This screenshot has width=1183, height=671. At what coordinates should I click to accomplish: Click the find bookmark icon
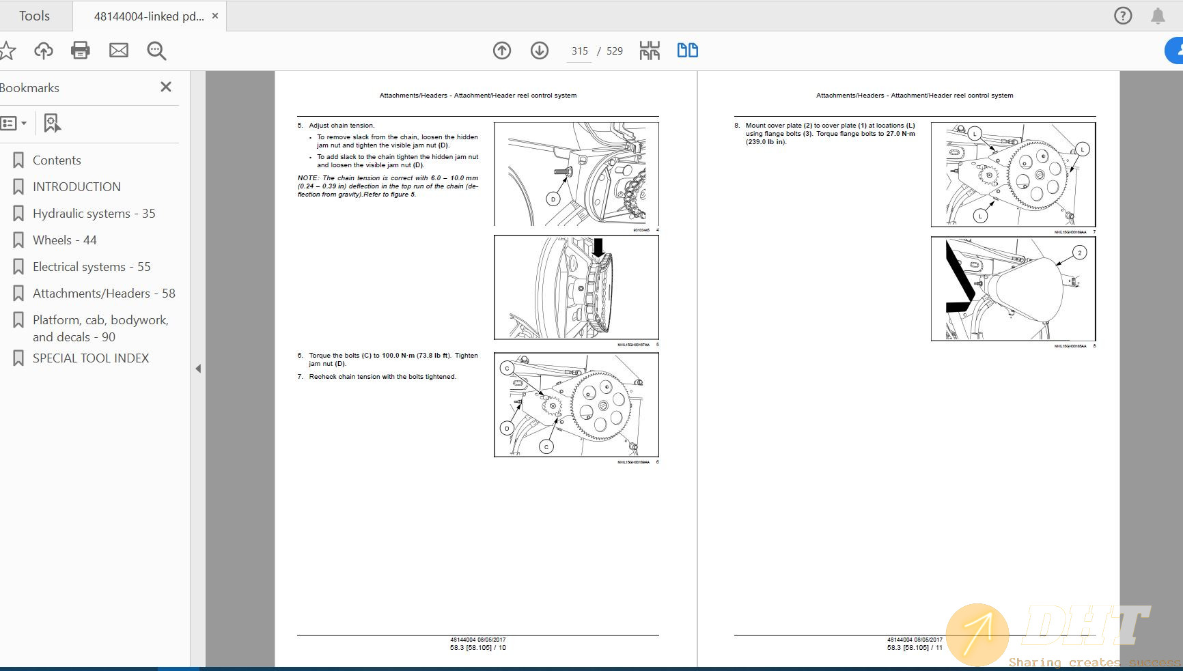tap(52, 124)
